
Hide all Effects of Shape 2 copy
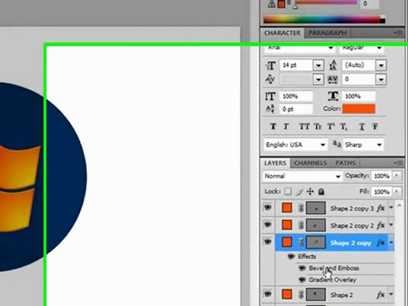291,257
